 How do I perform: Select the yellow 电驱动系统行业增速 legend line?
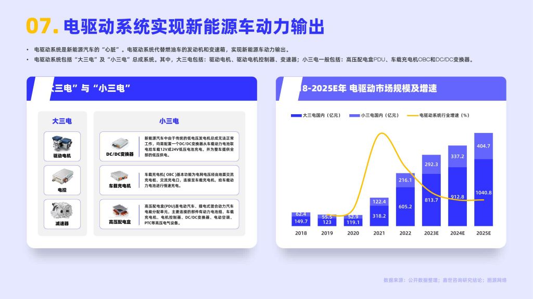[x=412, y=115]
